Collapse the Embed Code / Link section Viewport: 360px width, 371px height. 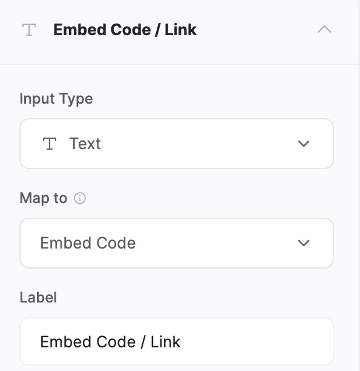pyautogui.click(x=324, y=30)
